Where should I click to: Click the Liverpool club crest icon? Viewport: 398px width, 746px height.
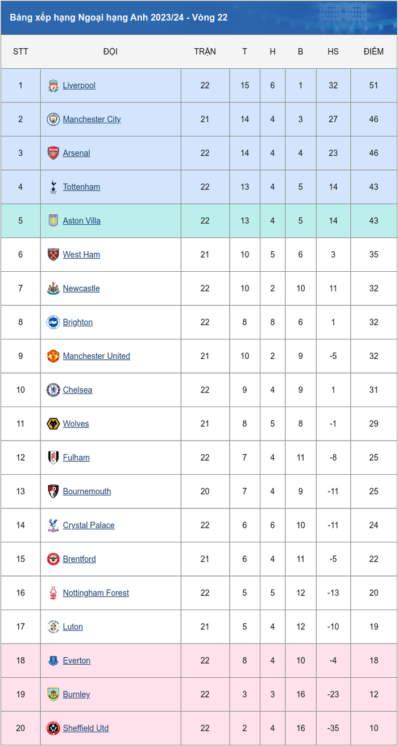pos(53,86)
